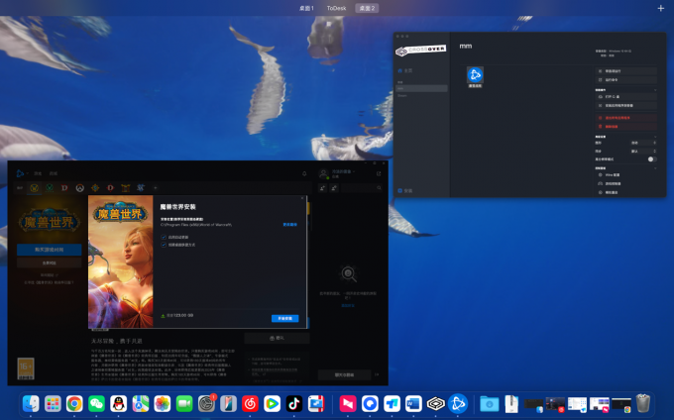Toggle the high-resolution mode switch in CrossOver

point(652,158)
